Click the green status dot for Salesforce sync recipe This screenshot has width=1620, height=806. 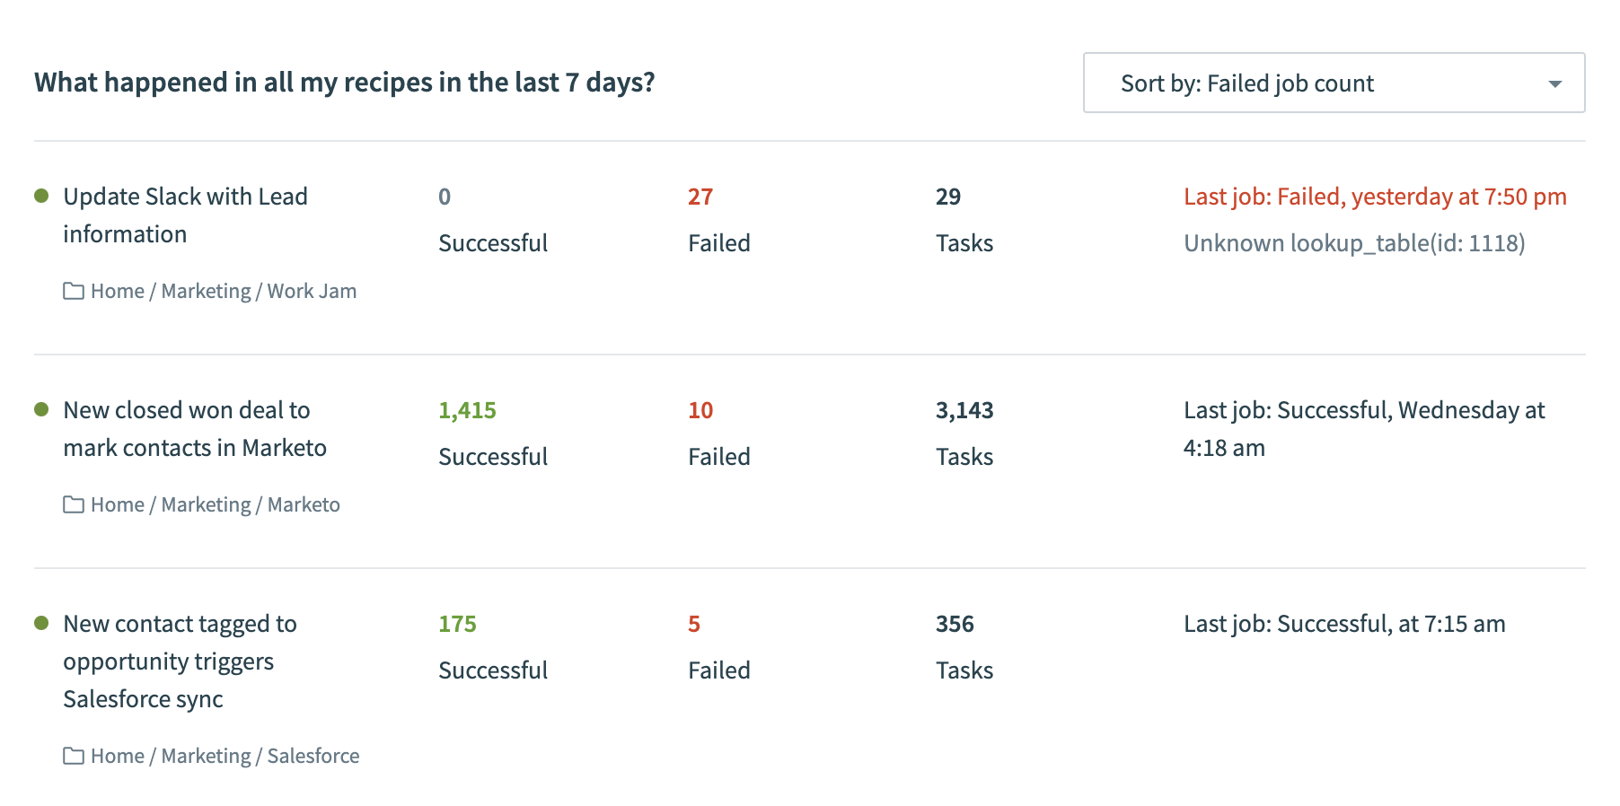coord(41,623)
